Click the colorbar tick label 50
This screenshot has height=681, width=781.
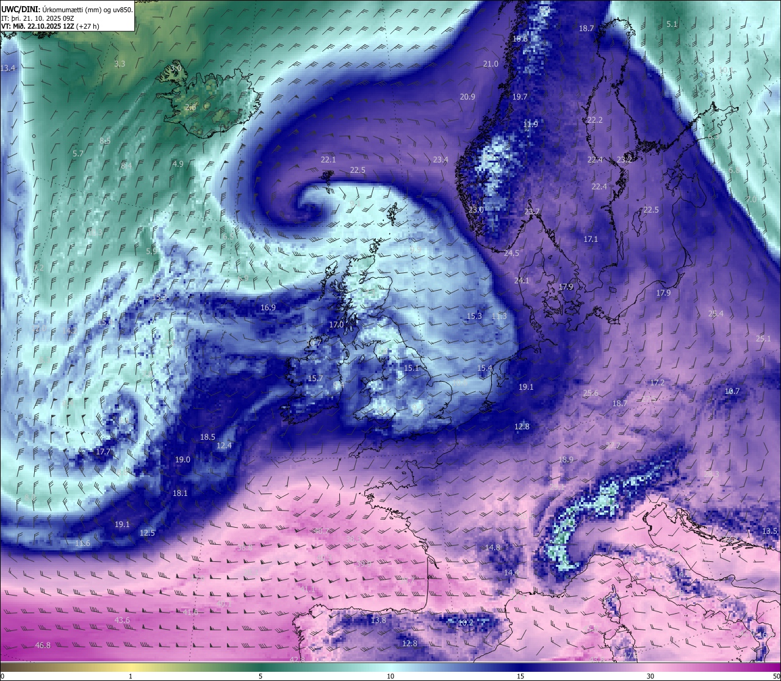[x=776, y=676]
